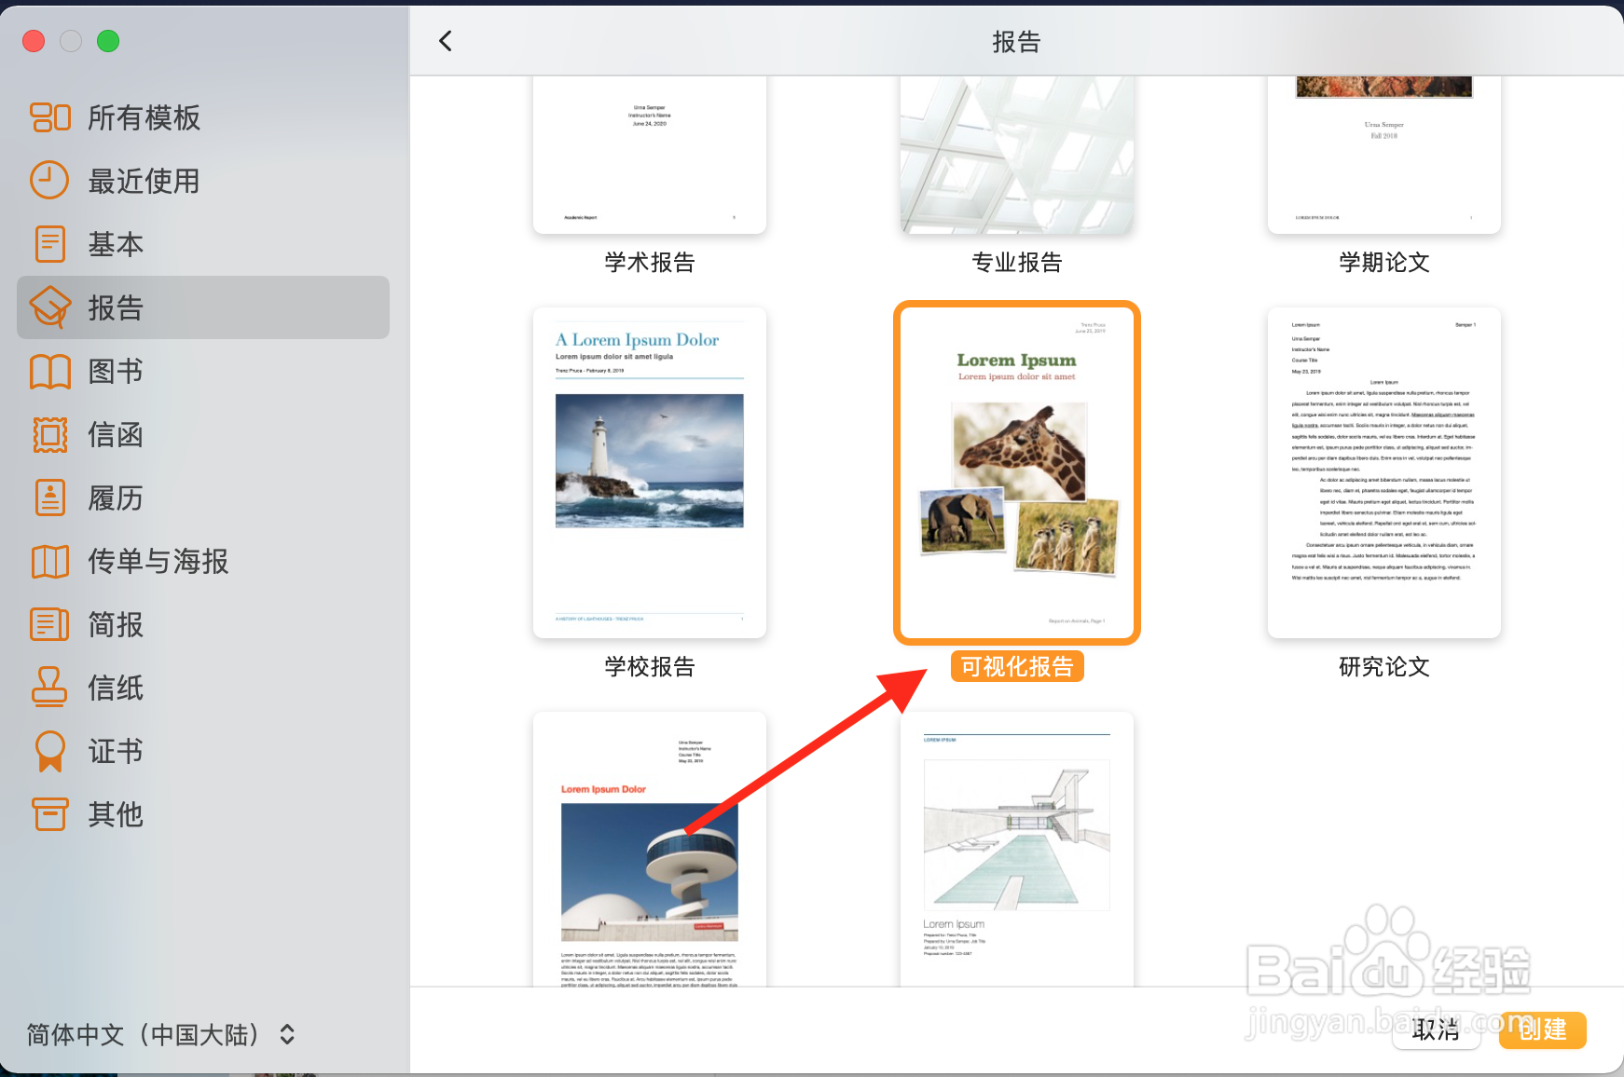Select the 履历 sidebar icon

50,498
